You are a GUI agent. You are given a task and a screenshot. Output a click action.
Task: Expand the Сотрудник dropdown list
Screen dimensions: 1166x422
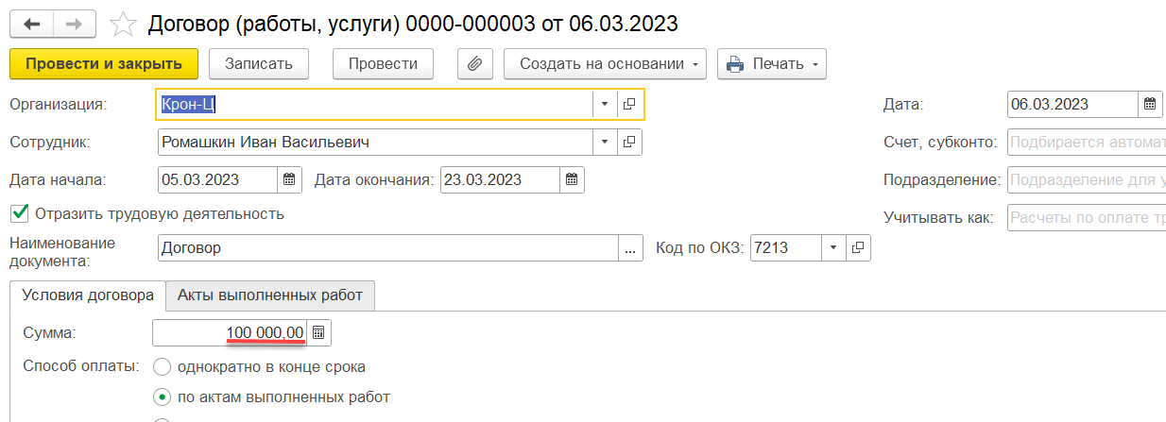pyautogui.click(x=605, y=143)
